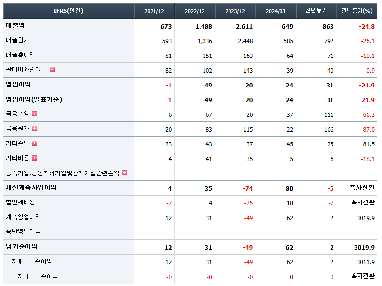Click the 전년동기 column header
This screenshot has width=382, height=286.
tap(316, 11)
